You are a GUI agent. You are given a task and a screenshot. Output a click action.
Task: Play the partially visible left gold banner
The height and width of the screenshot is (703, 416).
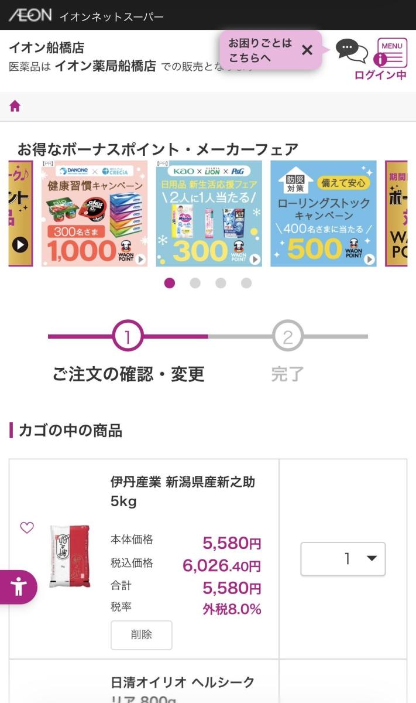20,244
